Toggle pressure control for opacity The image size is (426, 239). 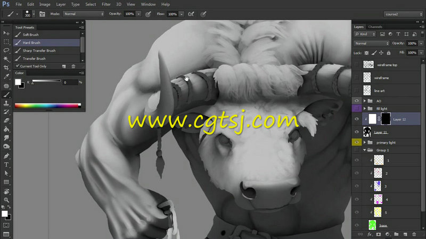tap(148, 14)
